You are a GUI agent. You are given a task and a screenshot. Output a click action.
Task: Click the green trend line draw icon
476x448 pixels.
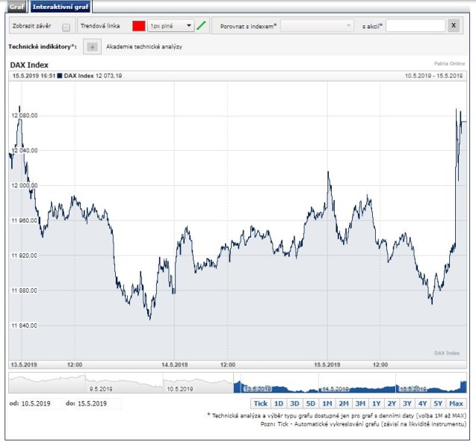(x=201, y=25)
